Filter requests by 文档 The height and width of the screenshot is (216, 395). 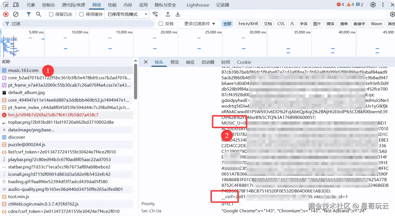[x=268, y=24]
